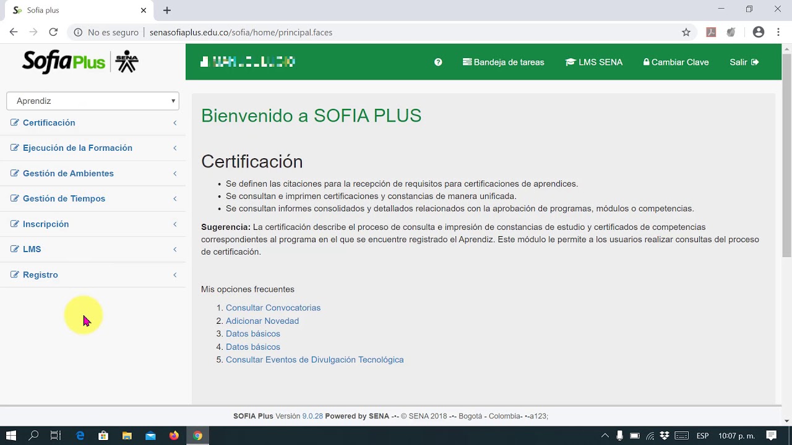Click the battery tray icon
Image resolution: width=792 pixels, height=445 pixels.
coord(635,436)
